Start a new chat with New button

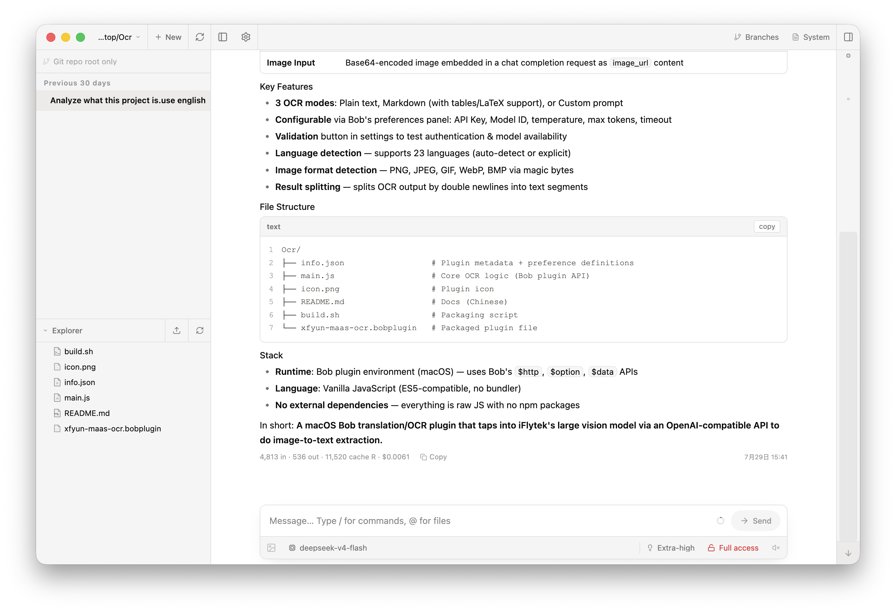click(168, 37)
